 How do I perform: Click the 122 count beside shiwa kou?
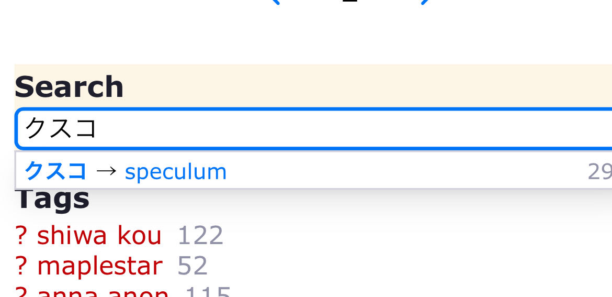(x=200, y=236)
